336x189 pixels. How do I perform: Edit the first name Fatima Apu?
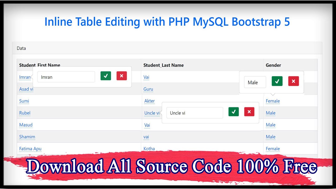pyautogui.click(x=30, y=149)
